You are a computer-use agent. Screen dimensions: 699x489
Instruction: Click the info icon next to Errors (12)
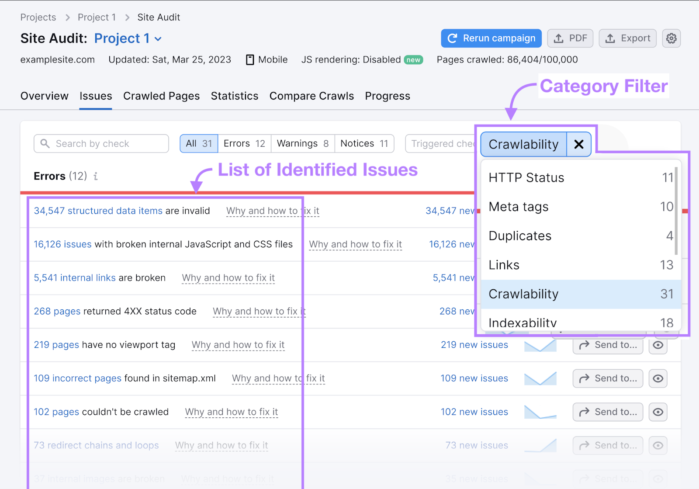[96, 177]
